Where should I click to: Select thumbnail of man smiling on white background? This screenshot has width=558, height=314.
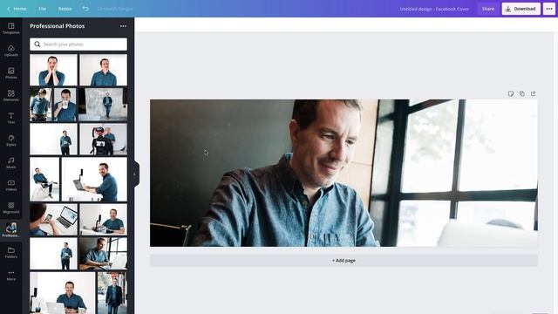pos(103,70)
